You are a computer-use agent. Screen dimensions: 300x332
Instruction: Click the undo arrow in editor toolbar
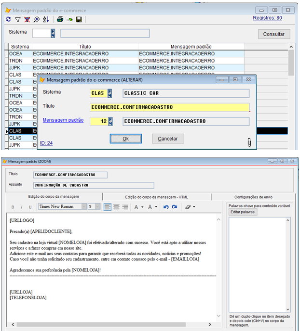click(166, 207)
